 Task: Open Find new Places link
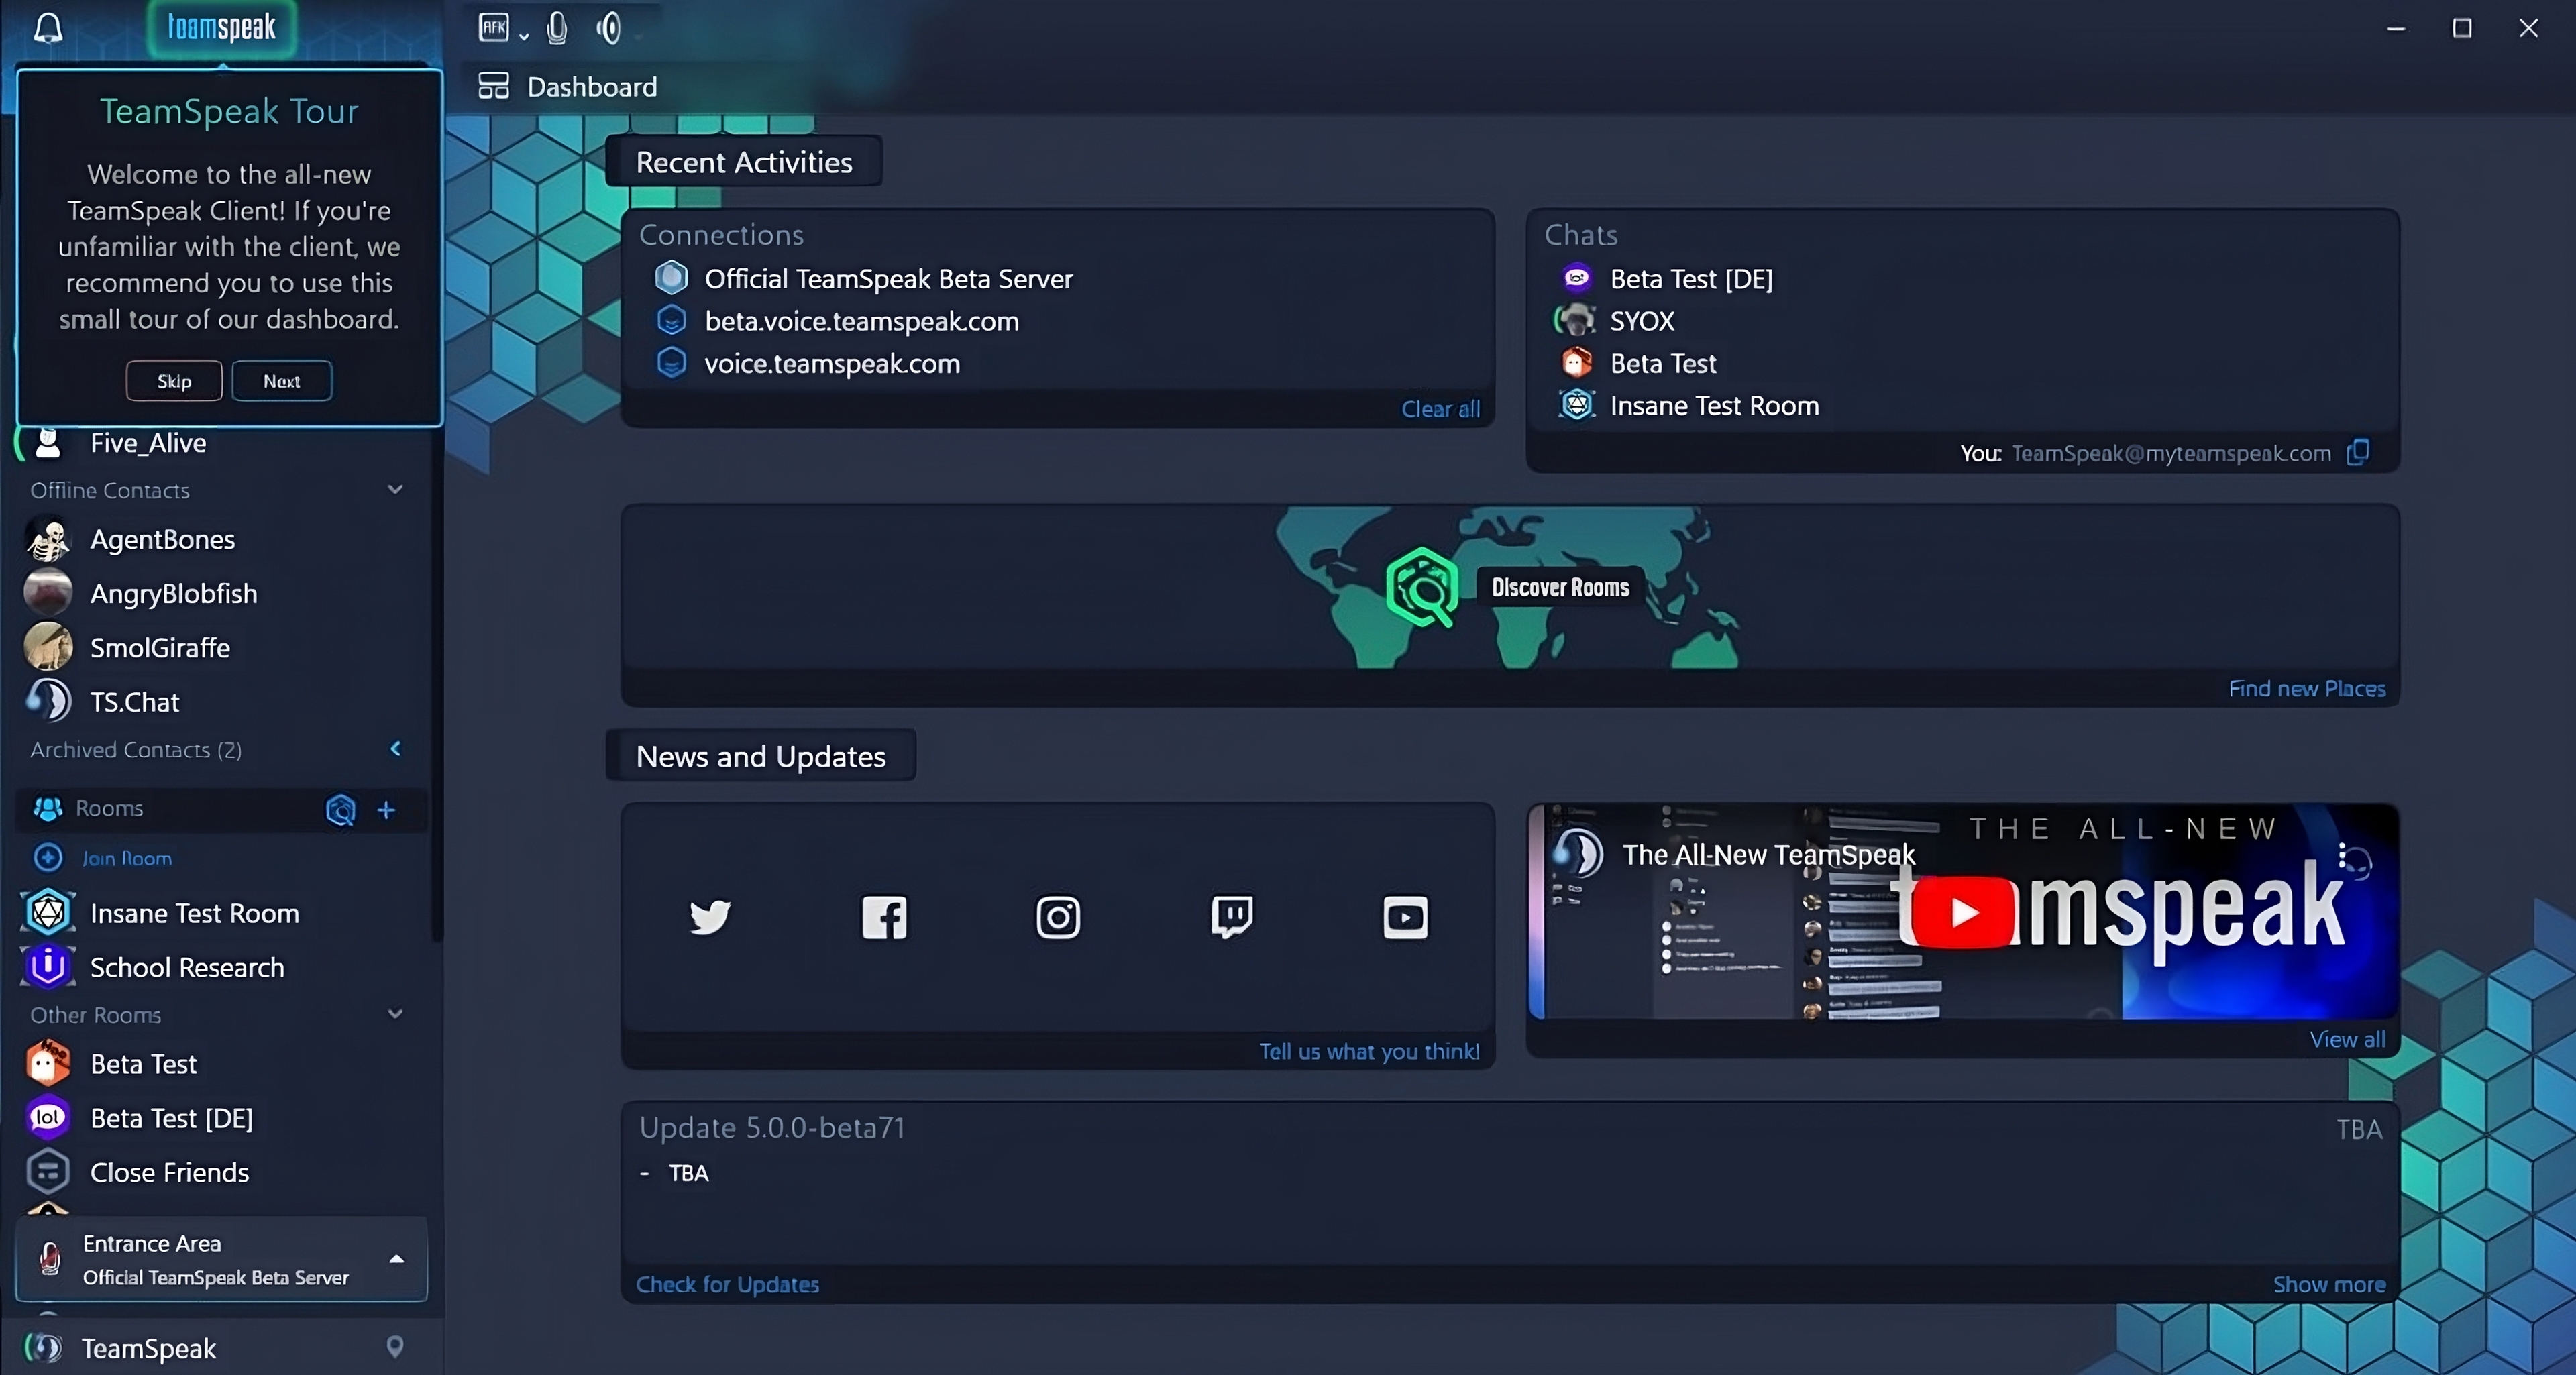click(2306, 689)
